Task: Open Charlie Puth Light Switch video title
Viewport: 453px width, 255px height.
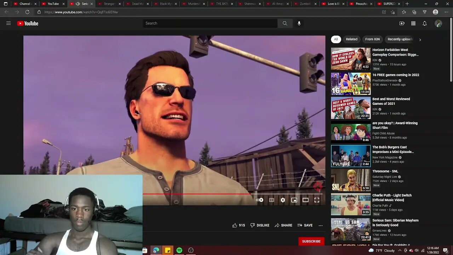Action: pos(392,198)
